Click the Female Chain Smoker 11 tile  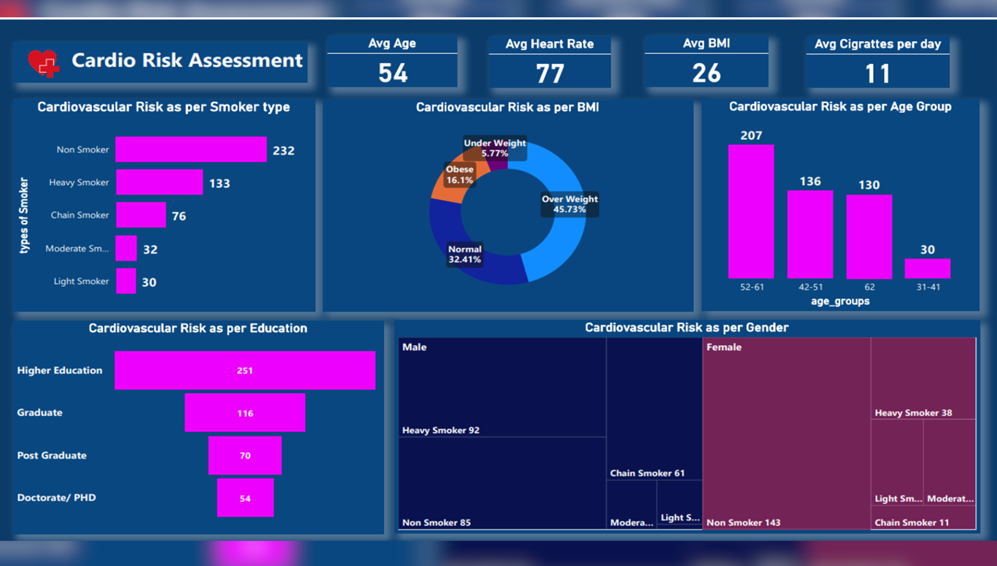[x=923, y=518]
